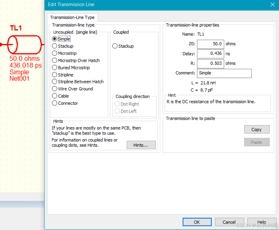
Task: Click the Name: TL1 property text
Action: 193,34
